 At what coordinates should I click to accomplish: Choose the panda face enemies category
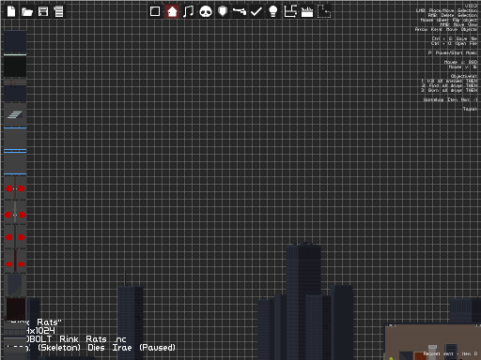[206, 11]
